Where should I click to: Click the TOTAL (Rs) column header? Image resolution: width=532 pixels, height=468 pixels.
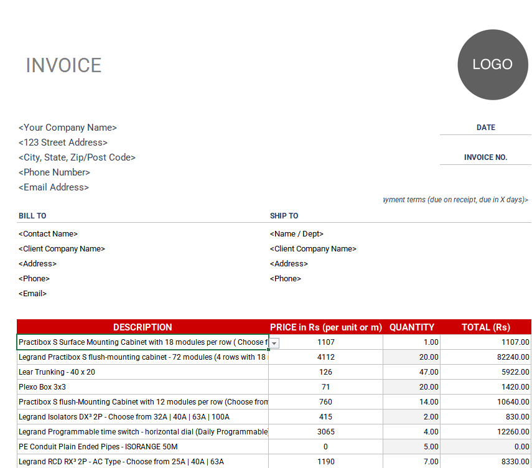point(486,327)
